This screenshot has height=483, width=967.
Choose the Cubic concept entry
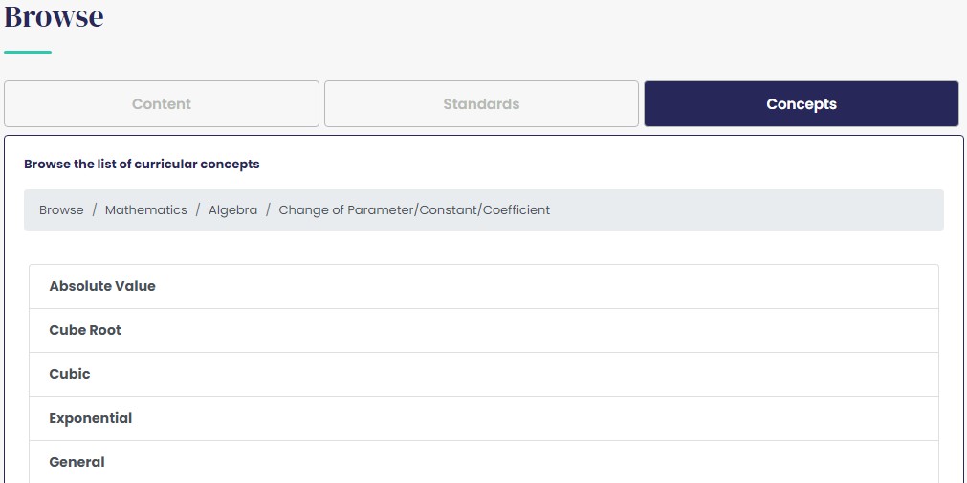70,374
